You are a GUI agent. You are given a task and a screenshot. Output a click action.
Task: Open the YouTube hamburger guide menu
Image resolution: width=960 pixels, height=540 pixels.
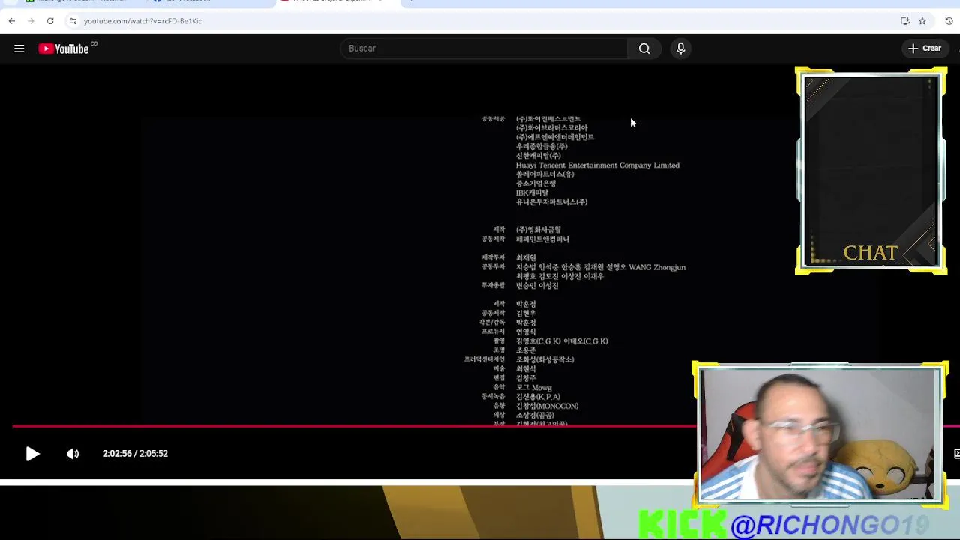point(19,49)
